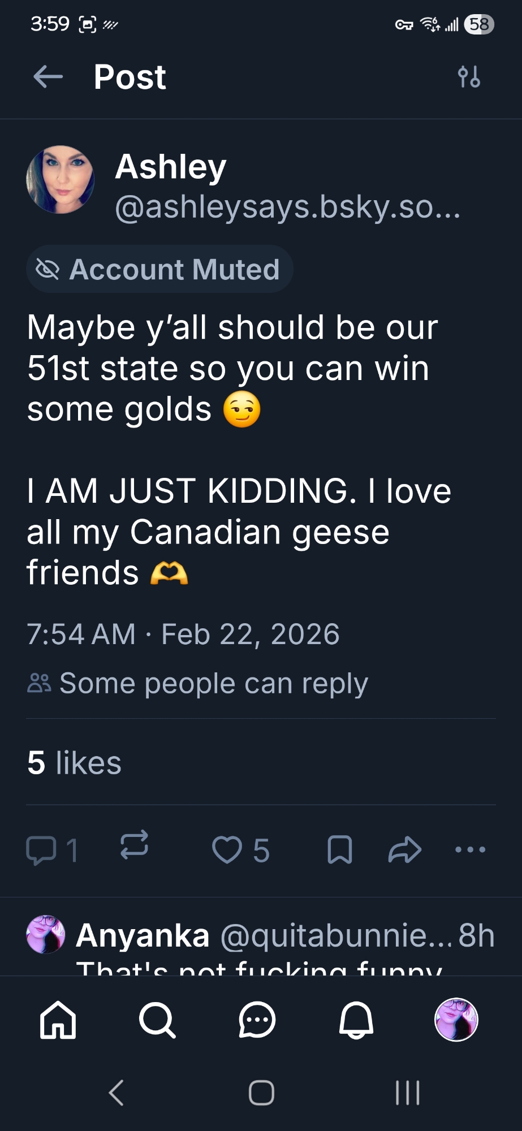Tap the Account Muted badge
Screen dimensions: 522x1131
tap(159, 269)
